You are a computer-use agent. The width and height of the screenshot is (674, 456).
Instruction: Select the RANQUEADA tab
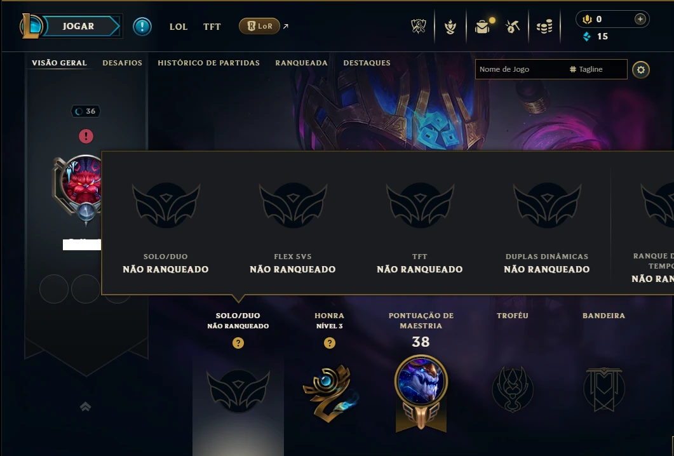(301, 63)
